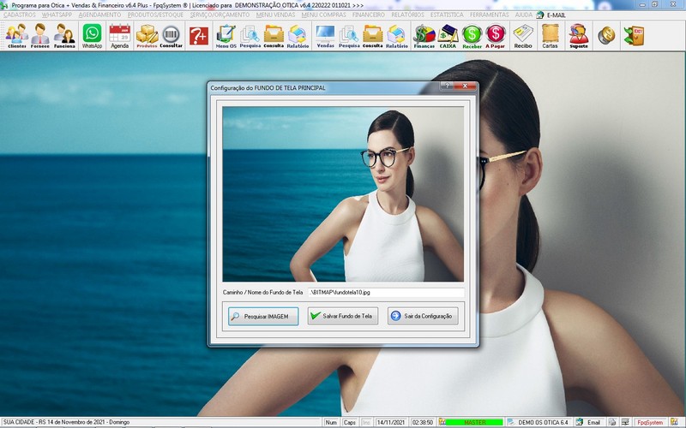Open the RELATÓRIOS menu
Viewport: 686px width, 428px height.
tap(408, 15)
